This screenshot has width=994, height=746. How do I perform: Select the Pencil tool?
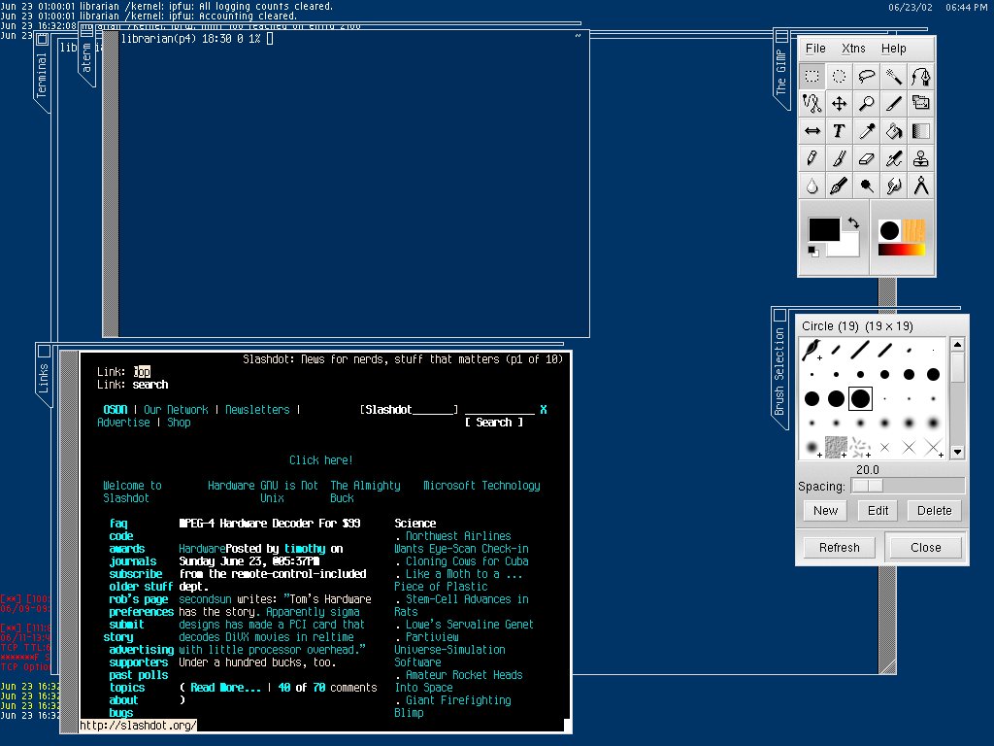pyautogui.click(x=812, y=158)
